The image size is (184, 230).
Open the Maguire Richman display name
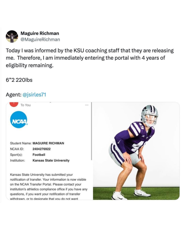click(40, 33)
